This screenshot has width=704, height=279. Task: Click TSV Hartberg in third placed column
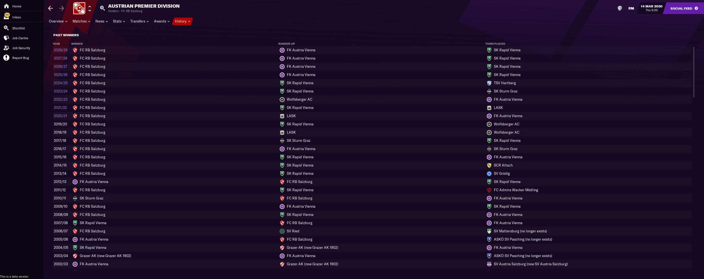[505, 83]
